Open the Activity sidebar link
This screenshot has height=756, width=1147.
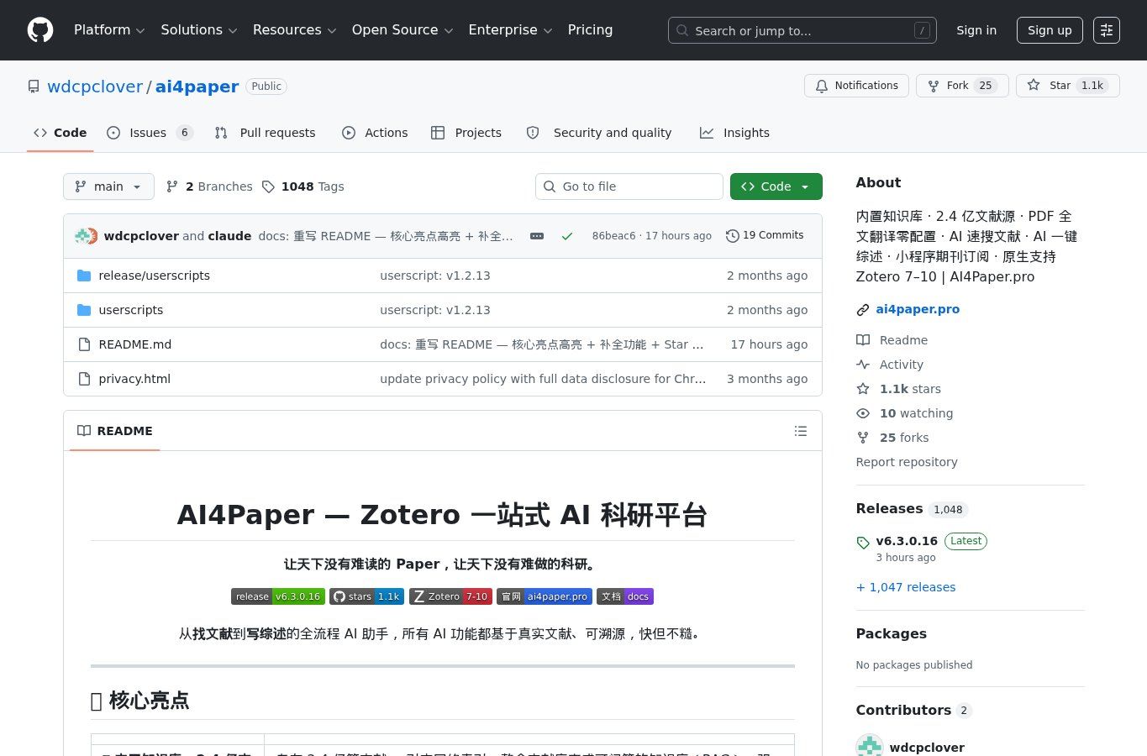click(x=890, y=365)
